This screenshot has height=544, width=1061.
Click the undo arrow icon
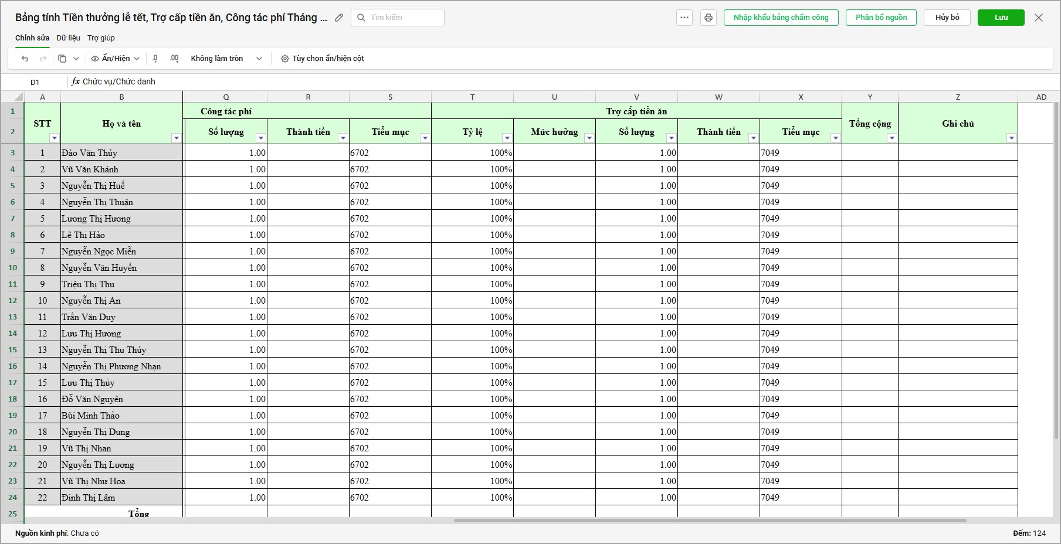[25, 59]
